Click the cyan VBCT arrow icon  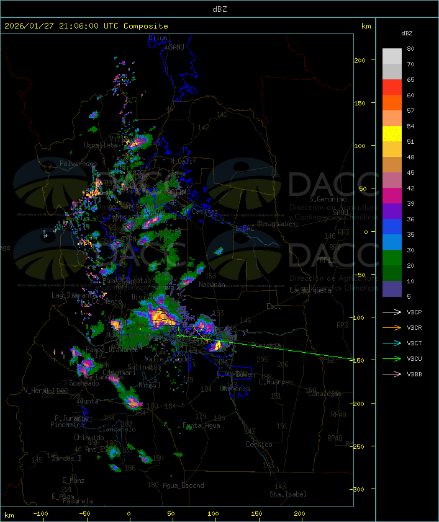point(392,343)
